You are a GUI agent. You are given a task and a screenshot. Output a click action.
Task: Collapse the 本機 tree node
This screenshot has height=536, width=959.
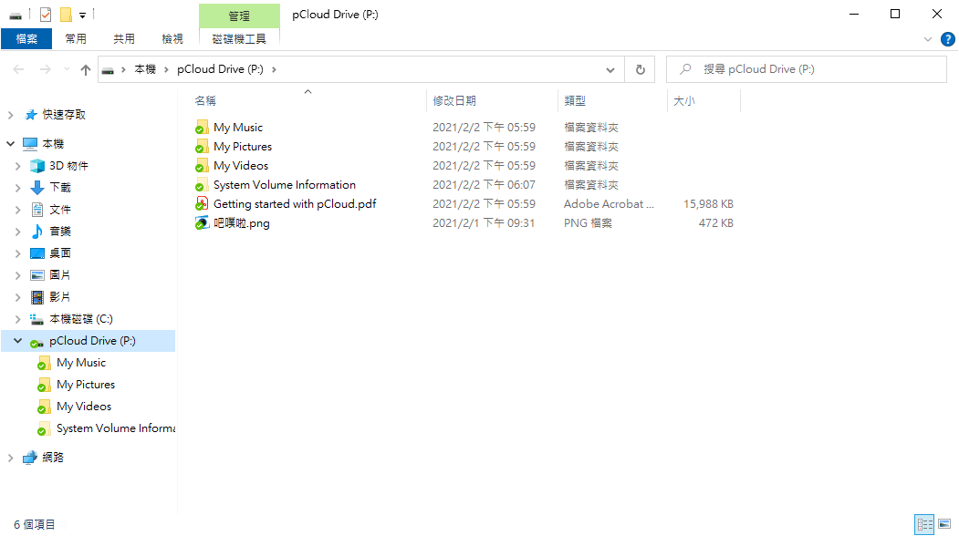(x=10, y=144)
